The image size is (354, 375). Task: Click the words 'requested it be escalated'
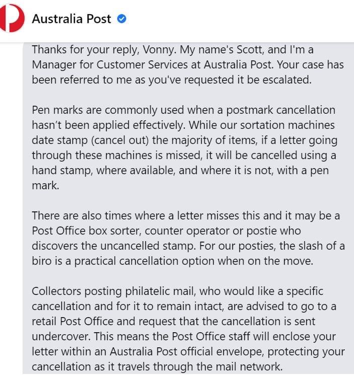point(248,80)
